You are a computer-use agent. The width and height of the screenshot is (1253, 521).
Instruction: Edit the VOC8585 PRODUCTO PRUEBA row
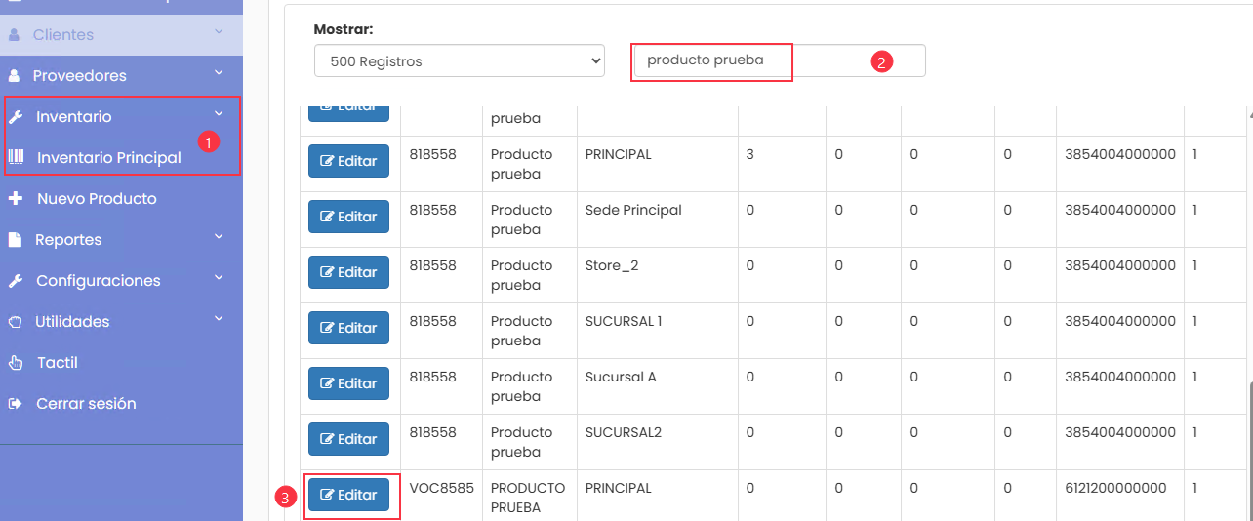348,495
